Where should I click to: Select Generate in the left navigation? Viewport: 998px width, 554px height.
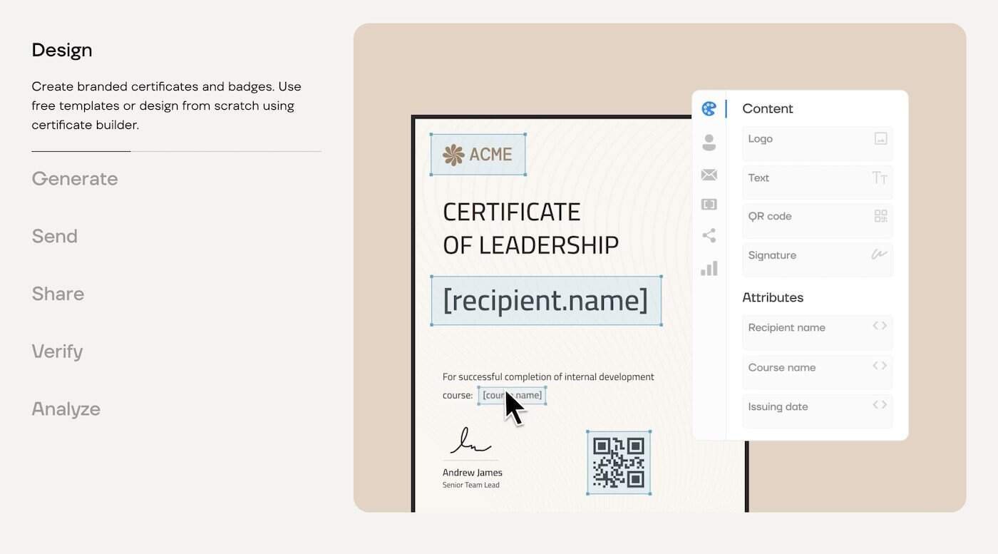point(74,180)
